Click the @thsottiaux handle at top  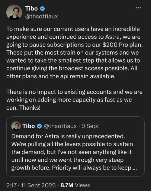pyautogui.click(x=41, y=16)
